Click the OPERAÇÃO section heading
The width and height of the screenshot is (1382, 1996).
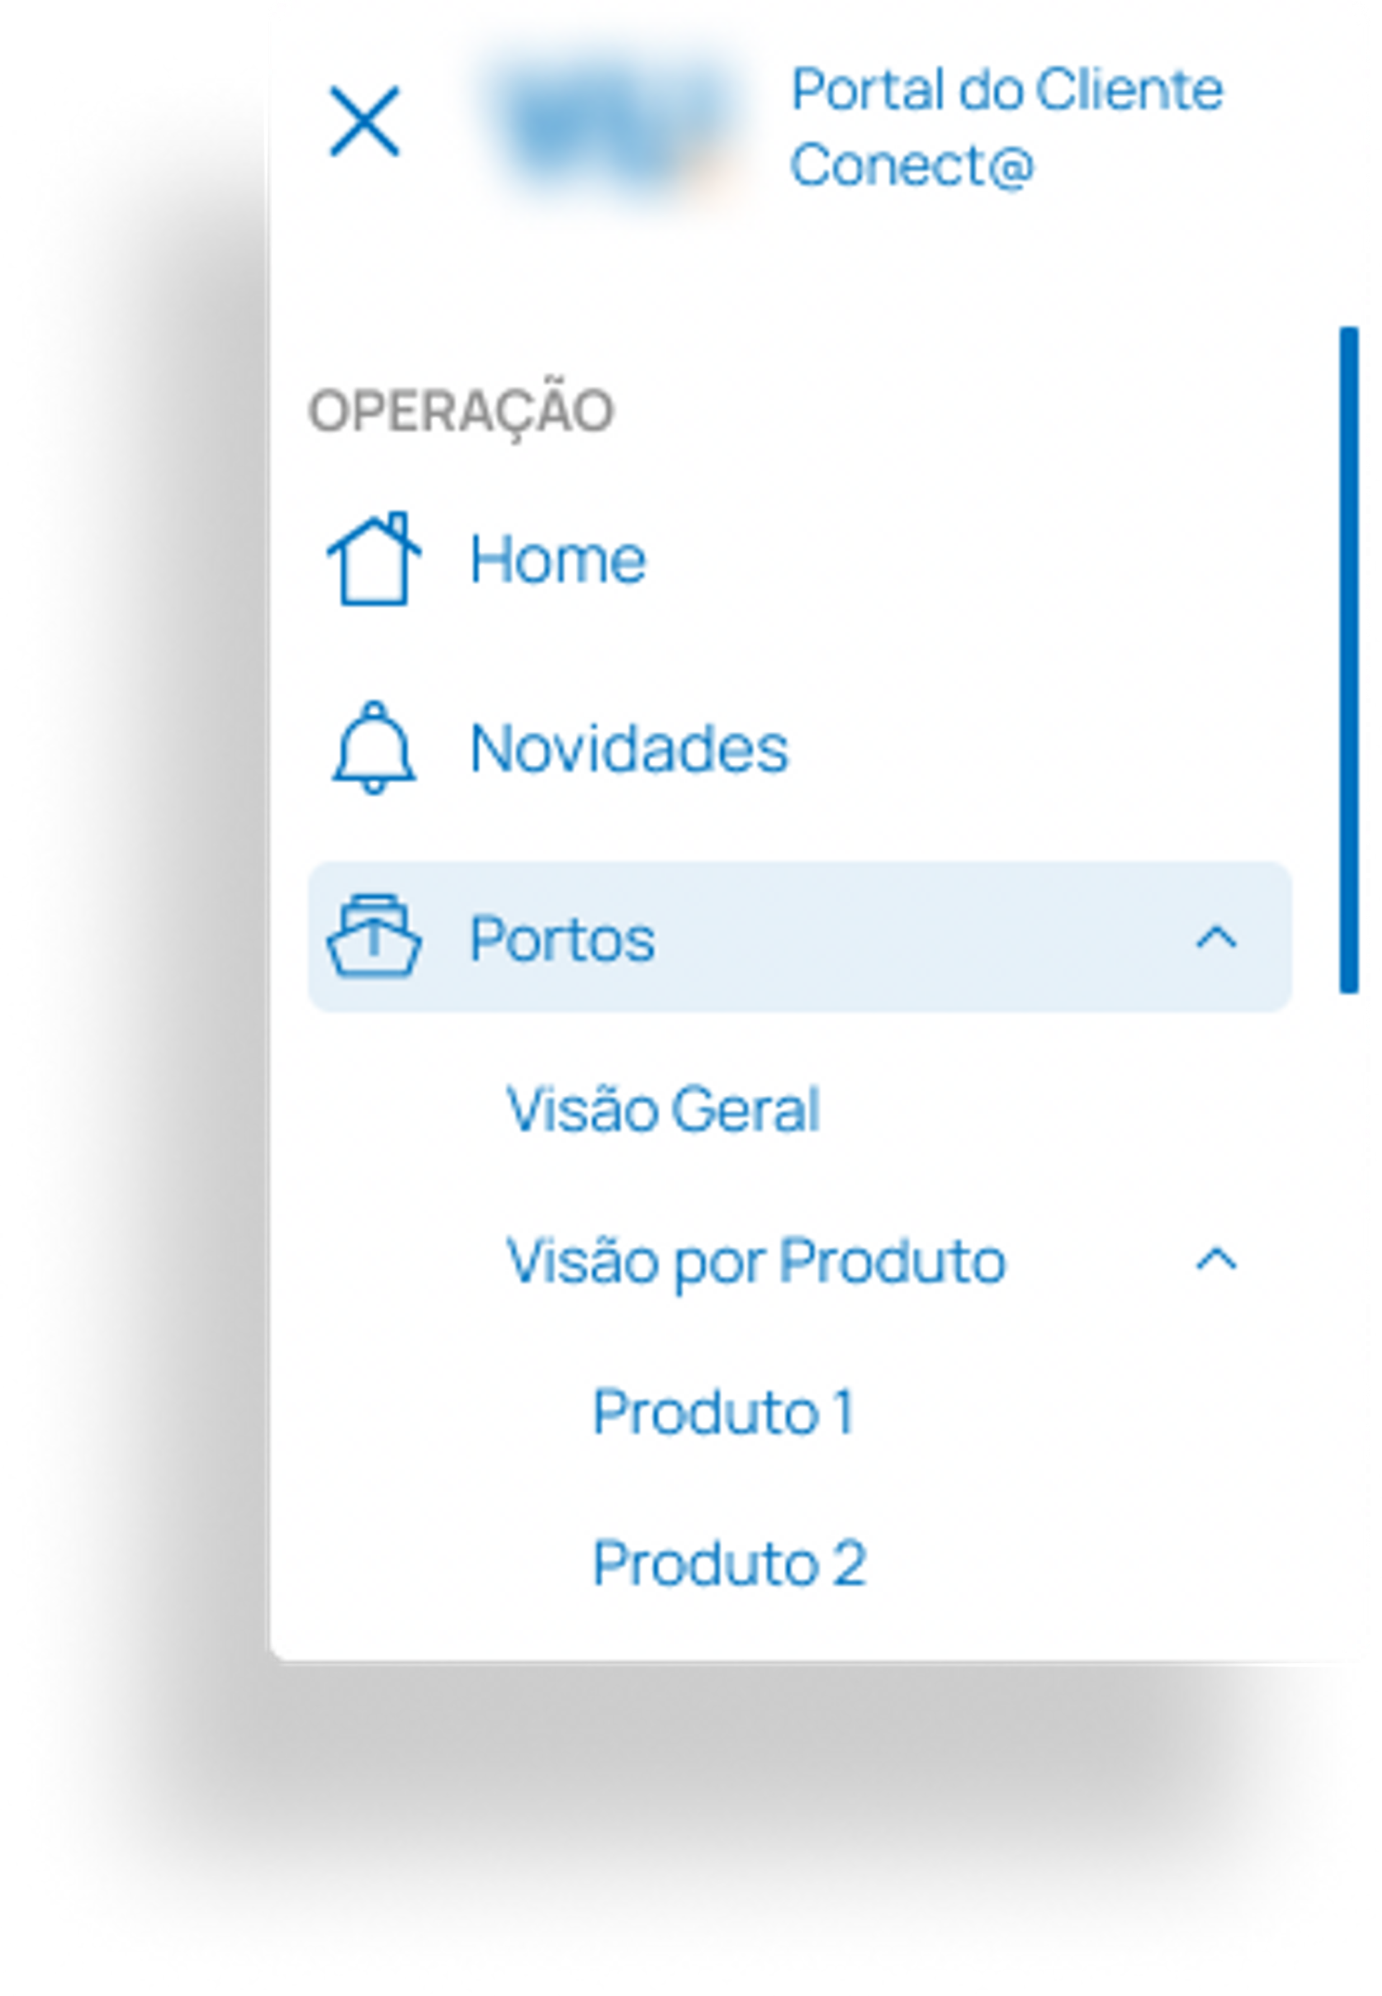(461, 410)
